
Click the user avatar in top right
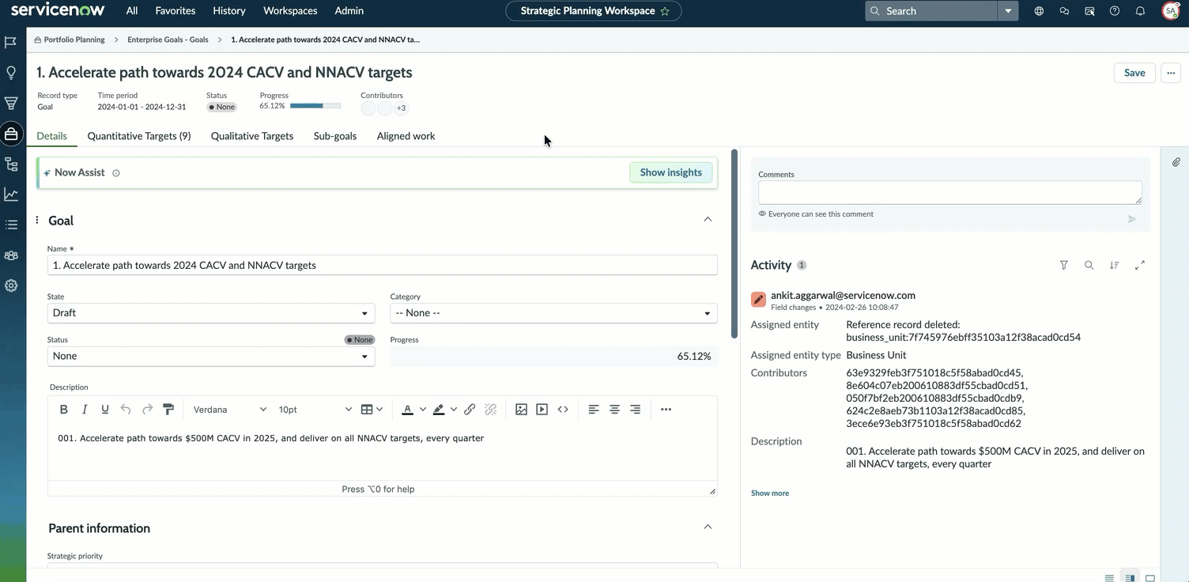pos(1171,11)
